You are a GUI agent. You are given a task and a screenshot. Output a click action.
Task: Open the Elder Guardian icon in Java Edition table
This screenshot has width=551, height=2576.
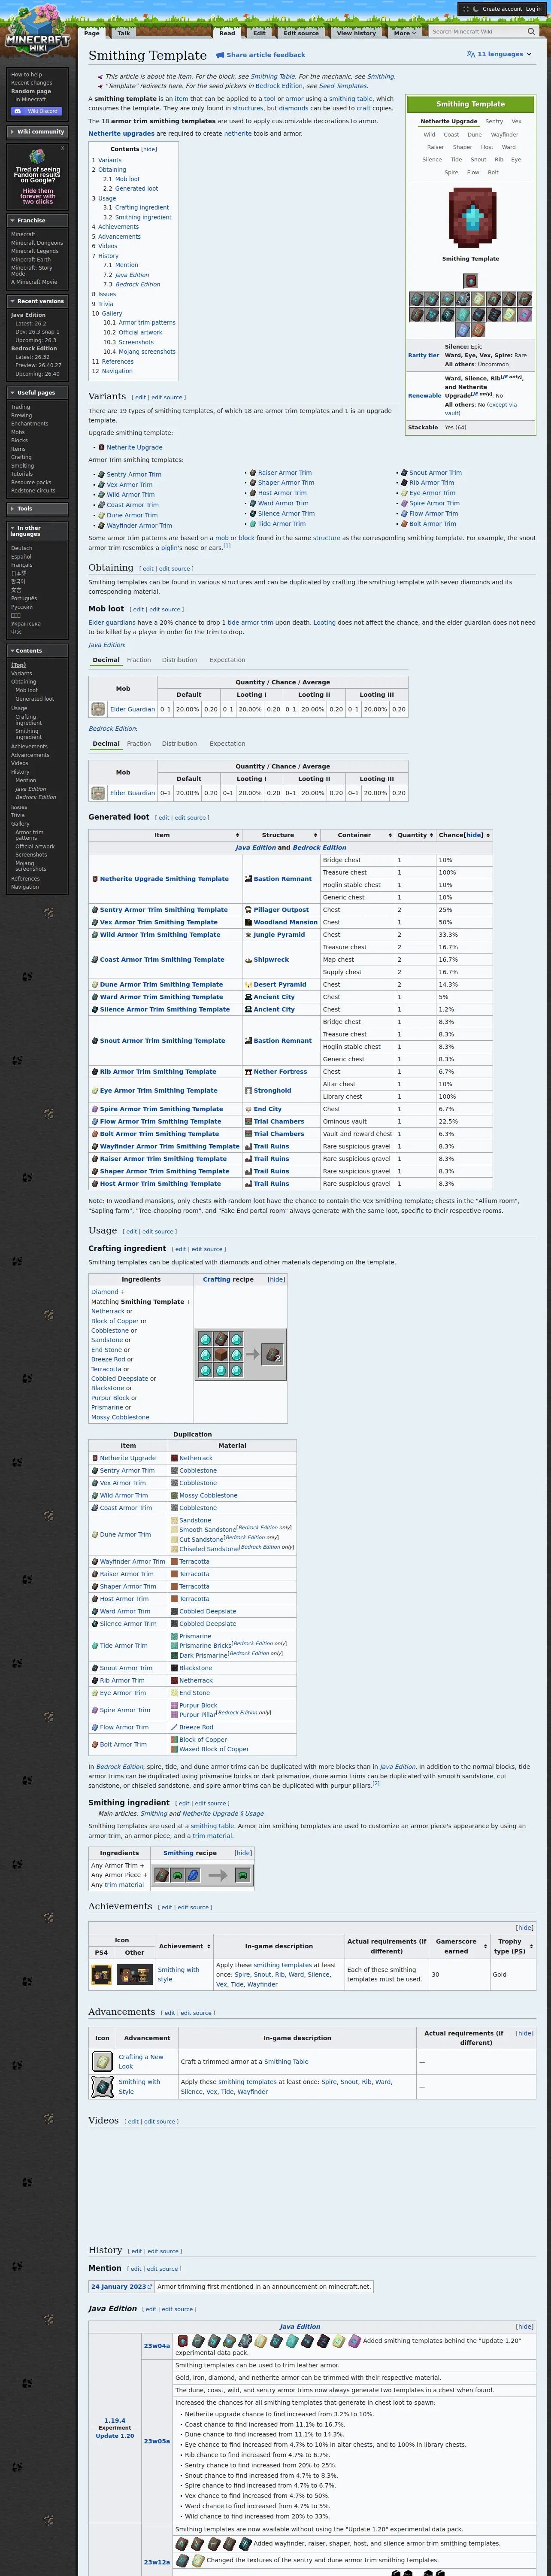pyautogui.click(x=98, y=709)
